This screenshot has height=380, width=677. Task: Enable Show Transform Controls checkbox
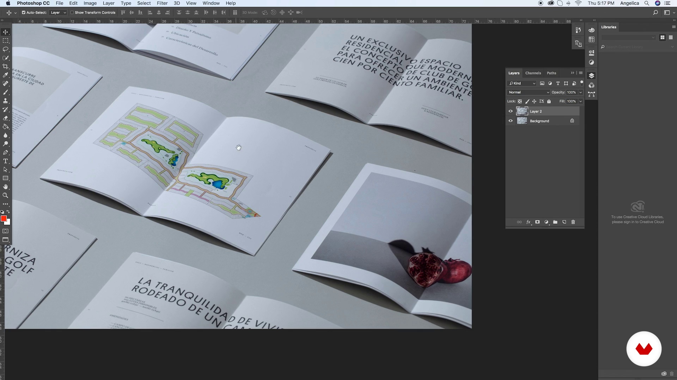point(72,12)
